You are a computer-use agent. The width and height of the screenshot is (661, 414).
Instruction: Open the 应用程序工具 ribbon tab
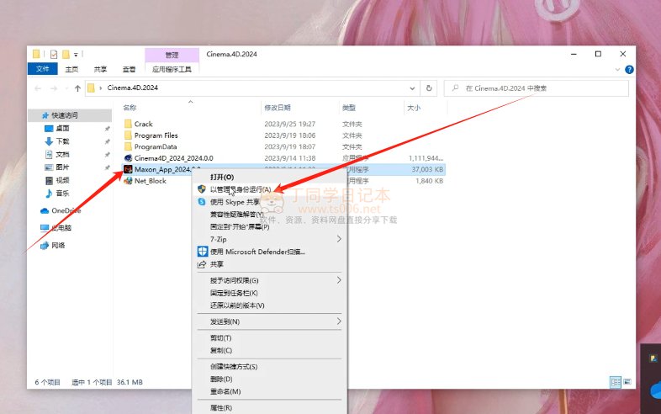pyautogui.click(x=172, y=69)
